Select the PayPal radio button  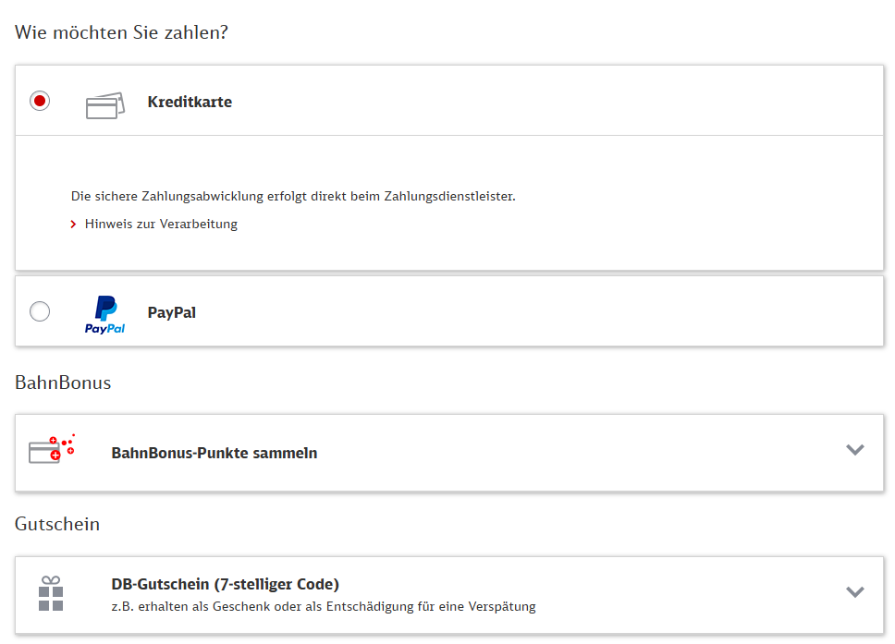point(40,312)
